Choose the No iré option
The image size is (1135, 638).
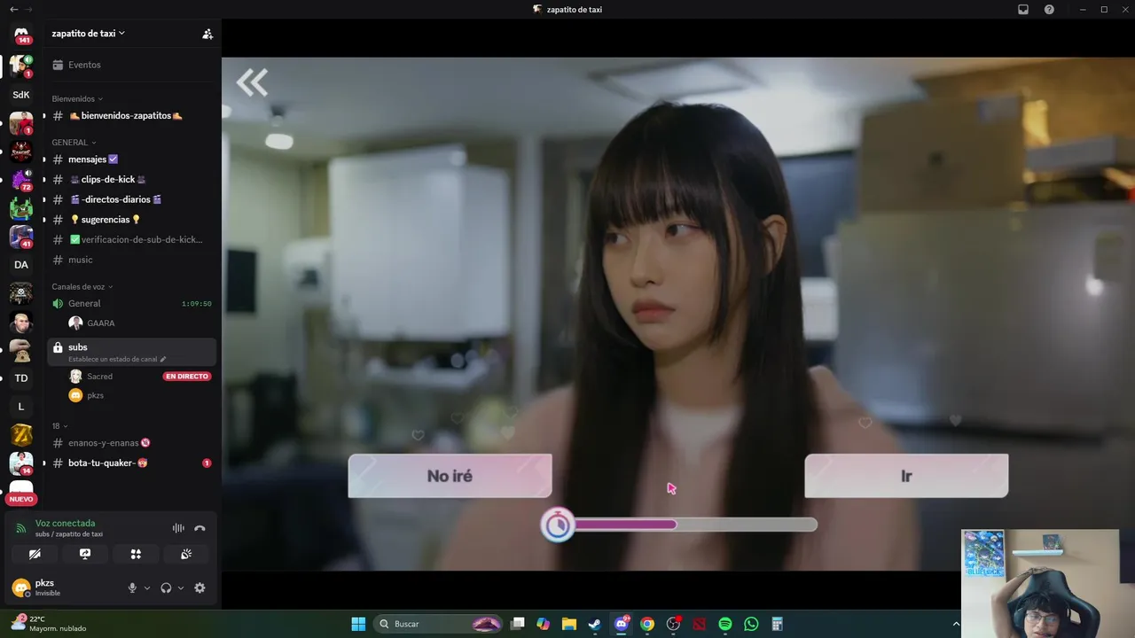[x=450, y=476]
